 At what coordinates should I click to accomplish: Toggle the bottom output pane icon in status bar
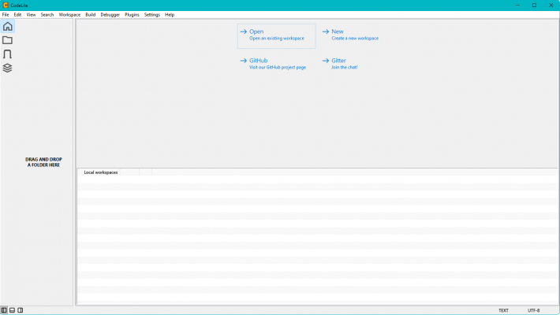12,310
